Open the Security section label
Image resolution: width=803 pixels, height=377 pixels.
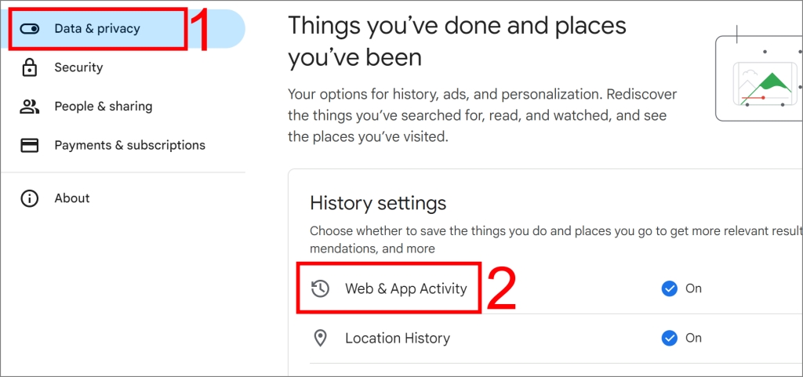click(79, 67)
